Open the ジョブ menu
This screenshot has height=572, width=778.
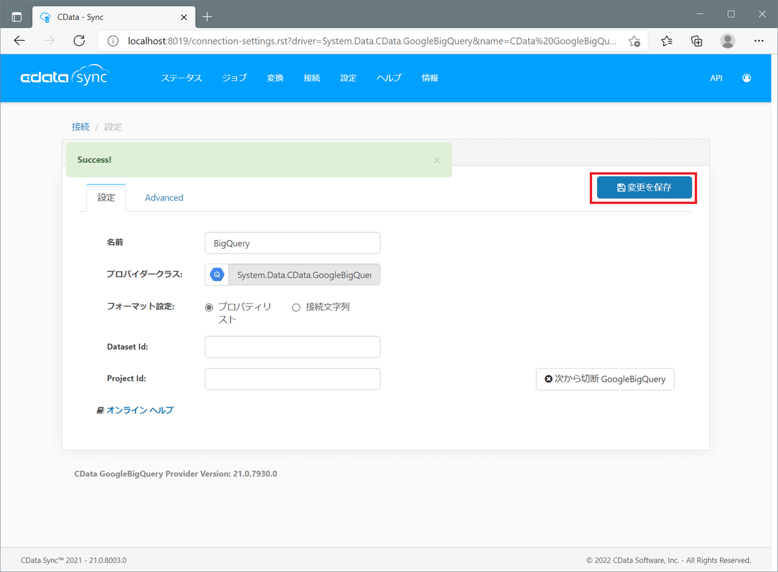pyautogui.click(x=235, y=78)
